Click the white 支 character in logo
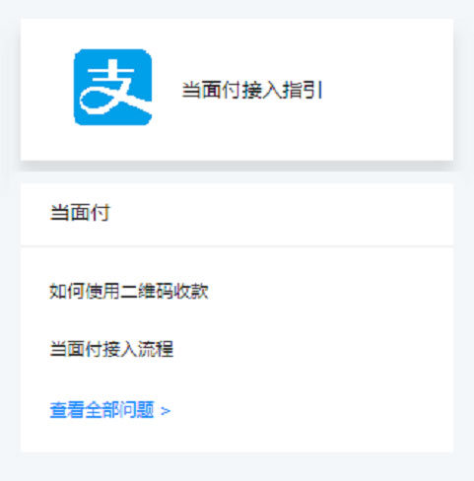 click(115, 87)
